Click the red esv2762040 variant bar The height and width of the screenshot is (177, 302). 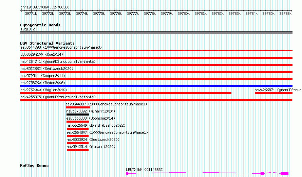click(x=126, y=93)
